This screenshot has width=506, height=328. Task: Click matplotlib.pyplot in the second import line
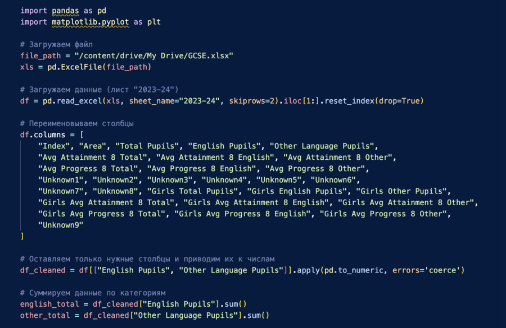90,22
